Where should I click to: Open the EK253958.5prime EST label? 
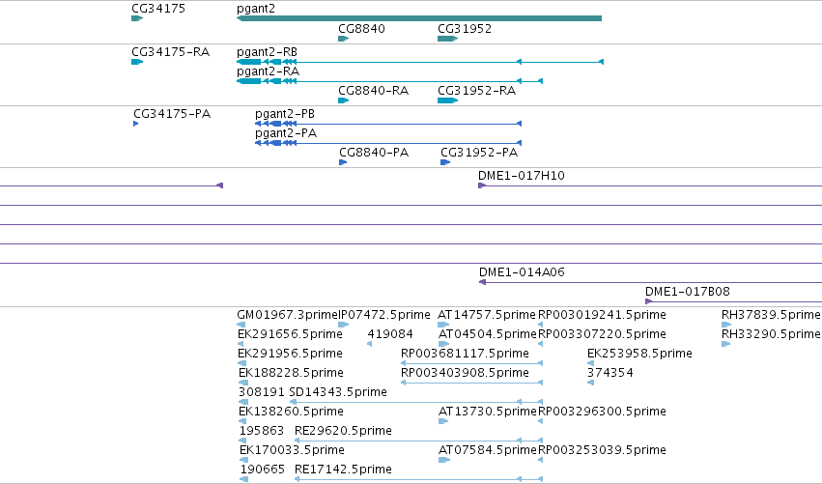639,354
